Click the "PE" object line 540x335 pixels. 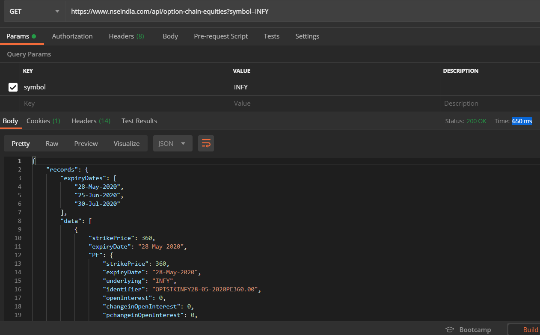101,255
